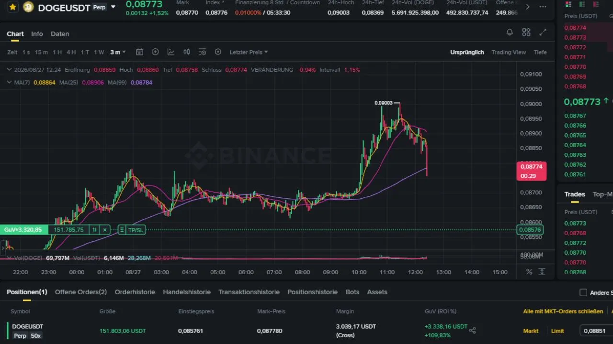Toggle the favorite star for DOGEUSDT
The height and width of the screenshot is (344, 613).
pos(13,7)
